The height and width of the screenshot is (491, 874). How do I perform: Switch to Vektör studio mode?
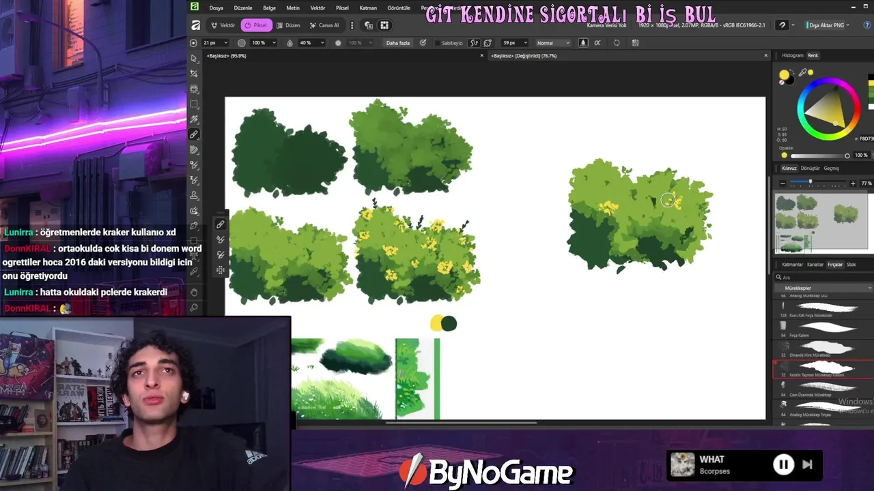point(223,25)
